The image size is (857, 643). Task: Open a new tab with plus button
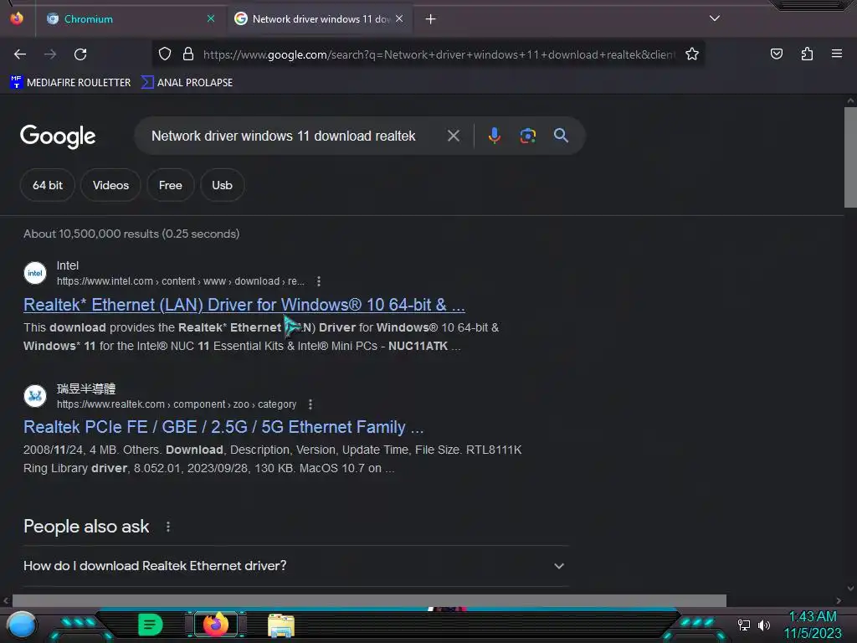point(431,19)
